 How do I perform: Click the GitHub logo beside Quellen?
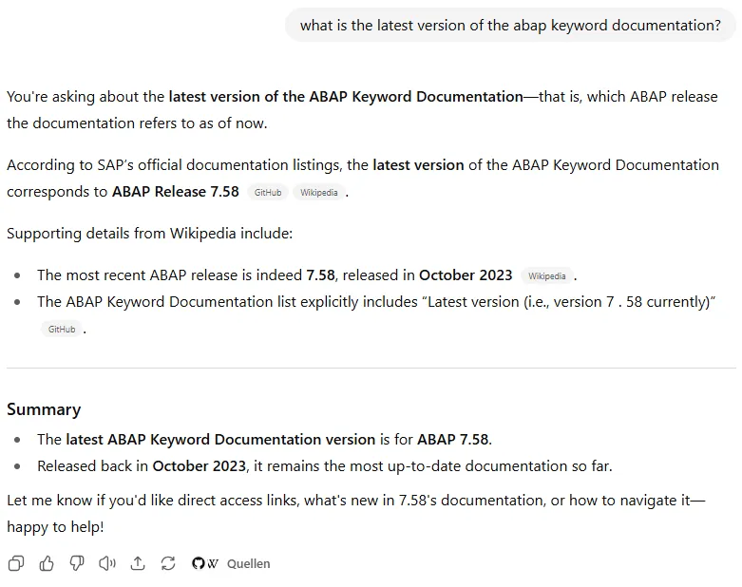click(x=198, y=563)
